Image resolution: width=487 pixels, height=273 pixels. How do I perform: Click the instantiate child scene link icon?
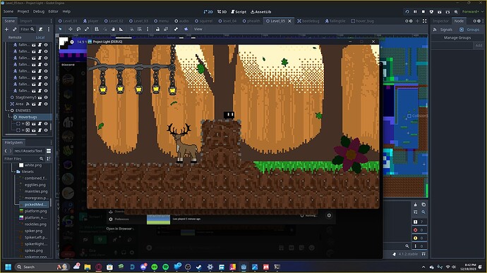point(15,29)
